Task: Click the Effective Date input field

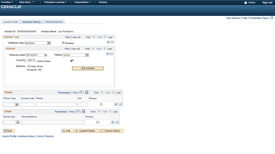Action: (x=35, y=55)
